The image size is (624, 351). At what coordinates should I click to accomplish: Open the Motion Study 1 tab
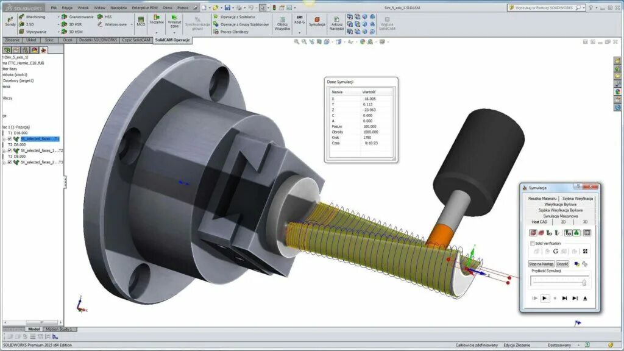58,329
